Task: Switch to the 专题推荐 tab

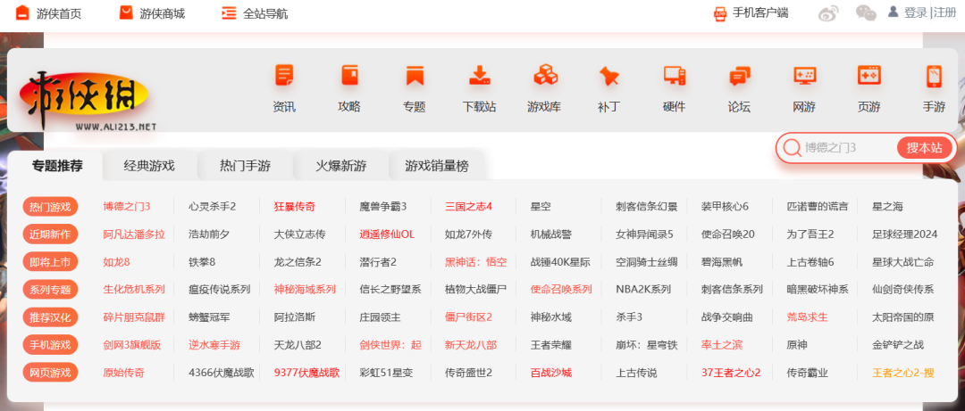Action: coord(57,165)
